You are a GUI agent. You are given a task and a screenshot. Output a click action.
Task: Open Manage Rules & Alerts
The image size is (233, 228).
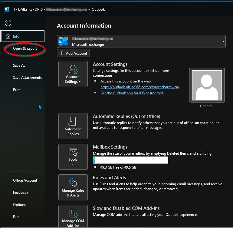73,187
